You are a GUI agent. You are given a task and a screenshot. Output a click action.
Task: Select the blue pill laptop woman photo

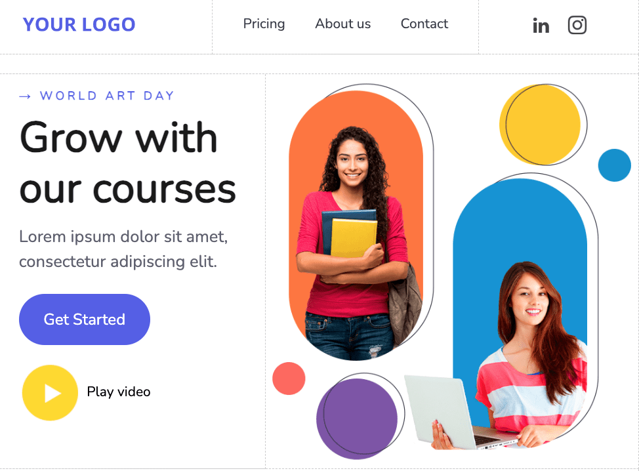pyautogui.click(x=520, y=314)
